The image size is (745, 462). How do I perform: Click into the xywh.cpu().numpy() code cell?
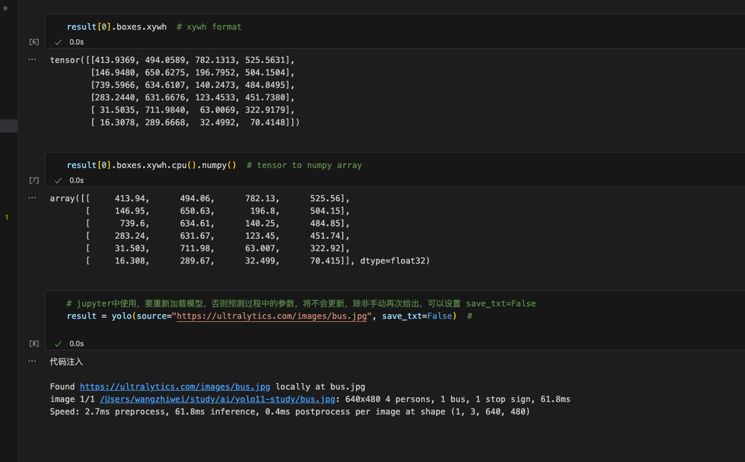pyautogui.click(x=416, y=165)
